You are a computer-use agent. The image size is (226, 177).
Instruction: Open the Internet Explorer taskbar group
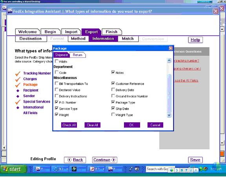pos(61,169)
